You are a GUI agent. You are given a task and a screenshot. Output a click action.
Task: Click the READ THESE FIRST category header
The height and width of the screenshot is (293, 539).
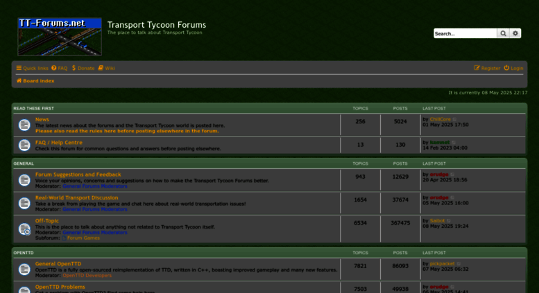pyautogui.click(x=34, y=109)
